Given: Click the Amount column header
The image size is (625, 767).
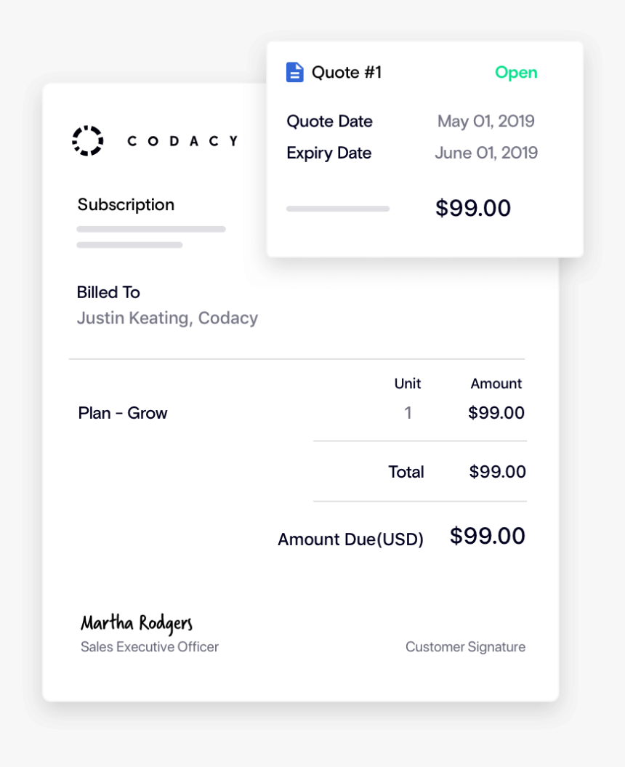Looking at the screenshot, I should 496,384.
